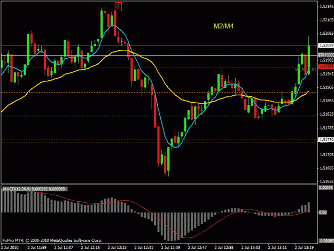
Task: Click the 1.51825 price scale value
Action: point(327,114)
